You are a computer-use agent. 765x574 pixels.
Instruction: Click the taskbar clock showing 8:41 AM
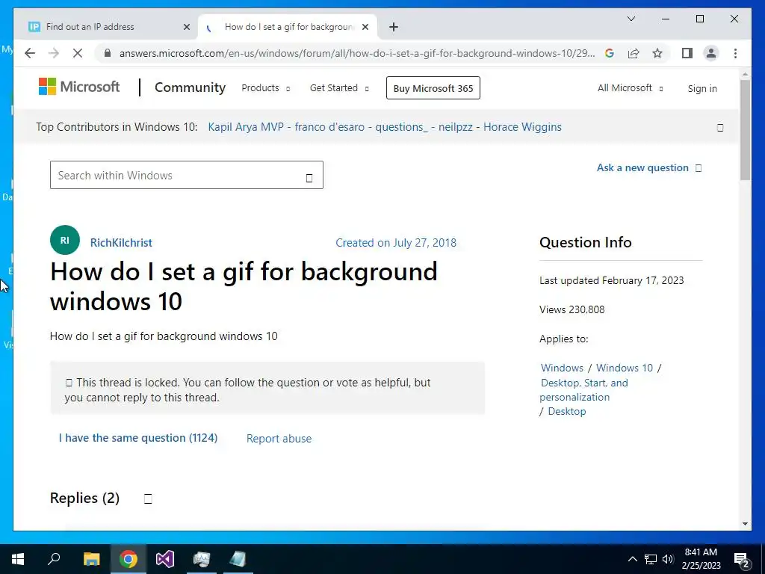tap(701, 559)
